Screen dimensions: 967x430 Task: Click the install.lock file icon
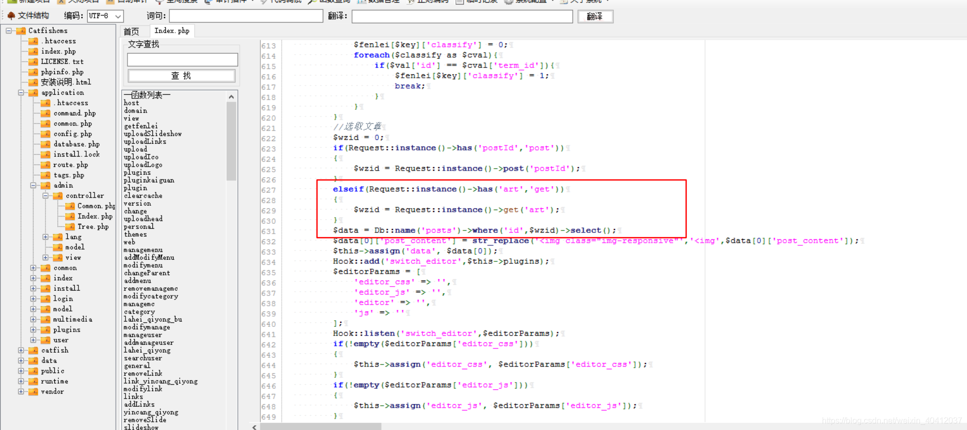(46, 154)
